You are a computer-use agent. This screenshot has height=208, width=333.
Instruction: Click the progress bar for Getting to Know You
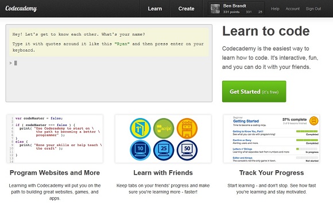pos(307,131)
